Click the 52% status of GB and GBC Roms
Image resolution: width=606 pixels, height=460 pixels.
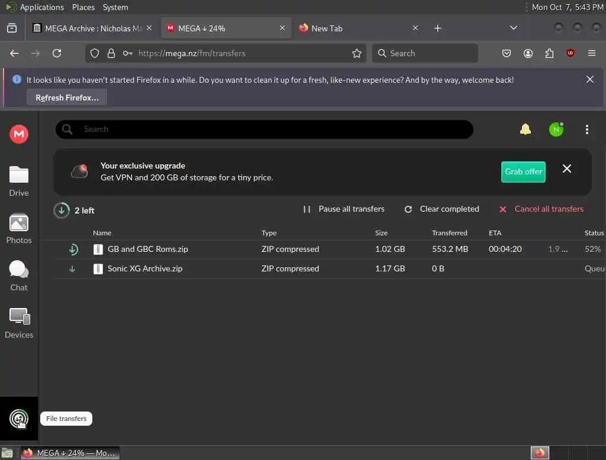pos(592,249)
